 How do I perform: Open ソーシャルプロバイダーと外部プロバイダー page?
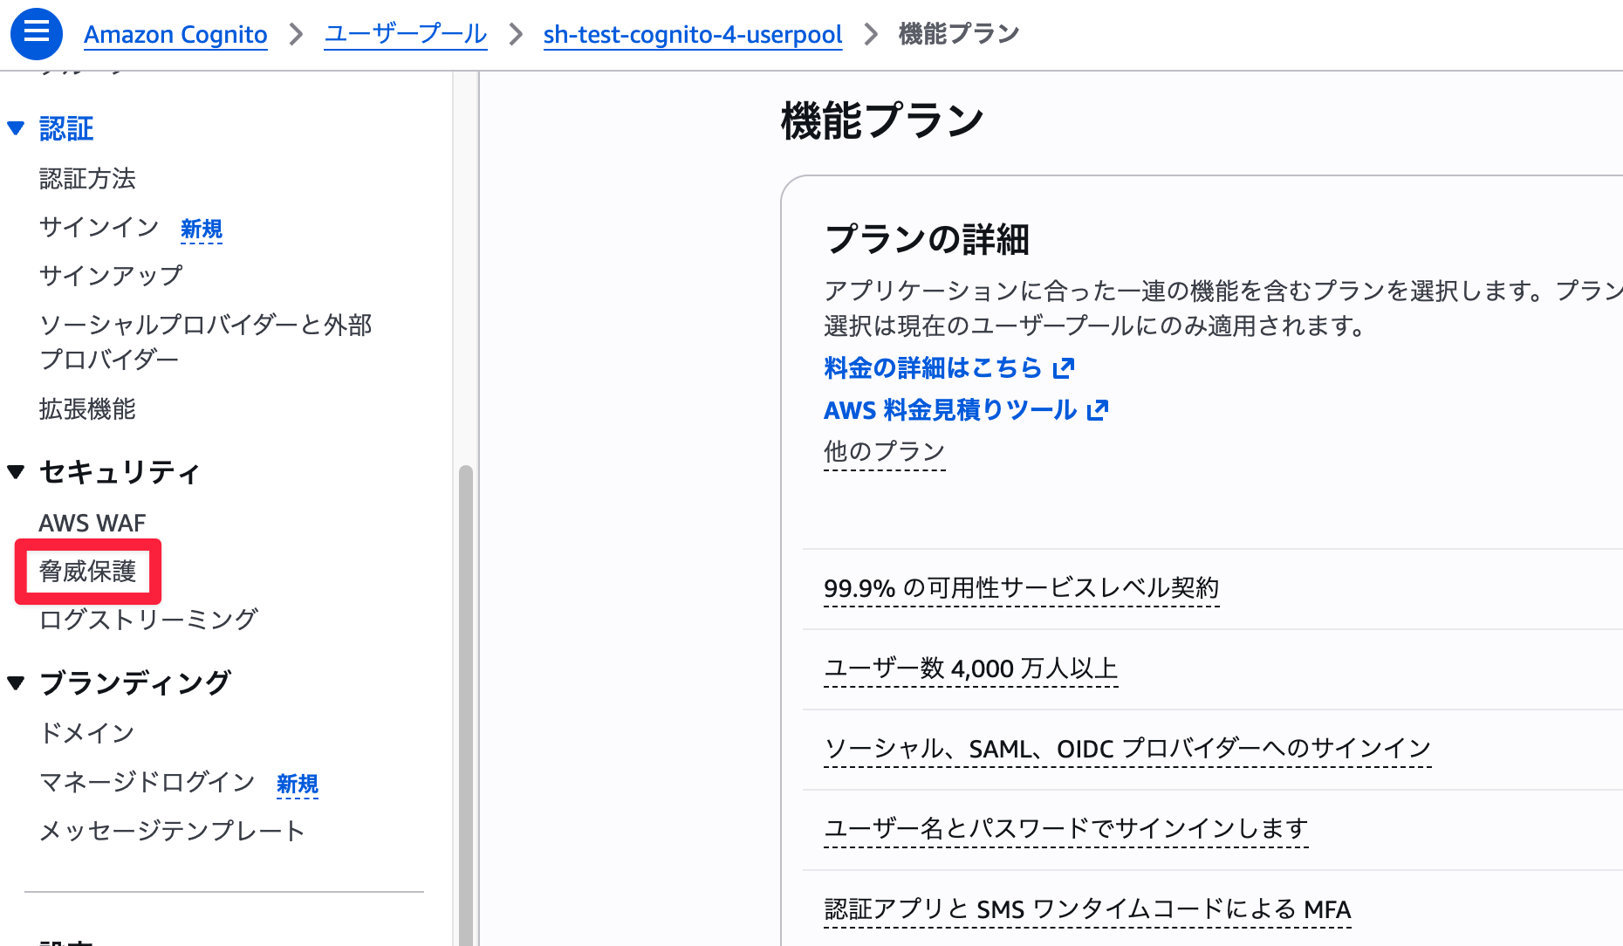coord(206,342)
